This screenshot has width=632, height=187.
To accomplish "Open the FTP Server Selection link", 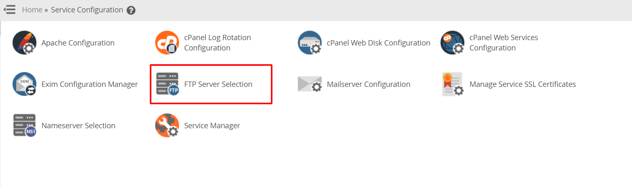I will click(218, 84).
